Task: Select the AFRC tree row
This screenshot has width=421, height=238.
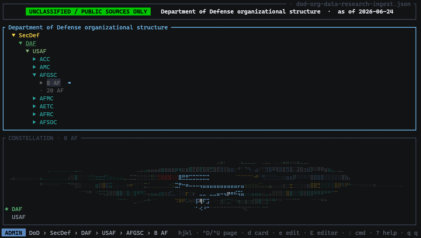Action: click(46, 114)
